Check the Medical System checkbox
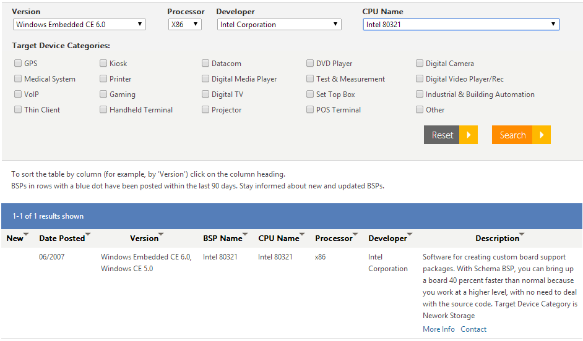583x341 pixels. (x=18, y=78)
